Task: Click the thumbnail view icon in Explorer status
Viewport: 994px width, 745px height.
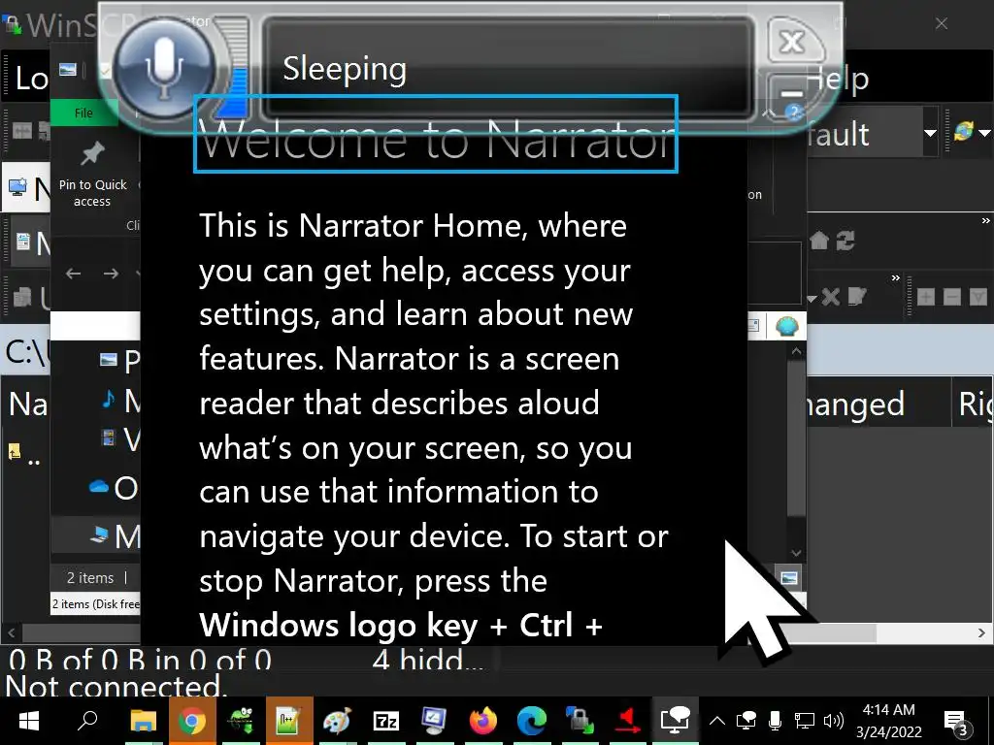Action: tap(789, 577)
